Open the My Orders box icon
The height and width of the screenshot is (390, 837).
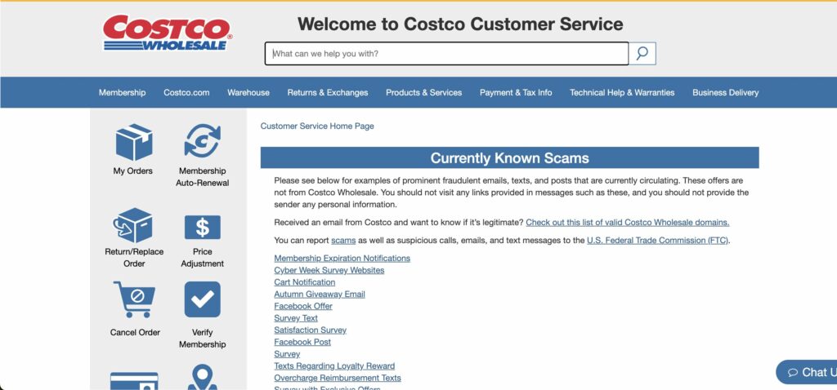[x=133, y=142]
